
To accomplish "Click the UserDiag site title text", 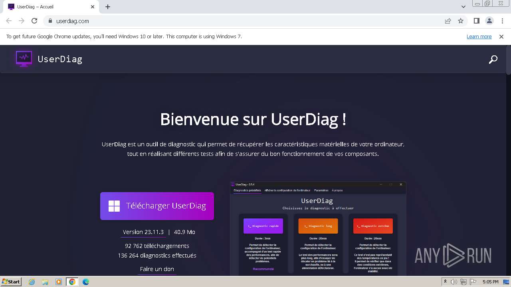I will click(x=60, y=59).
